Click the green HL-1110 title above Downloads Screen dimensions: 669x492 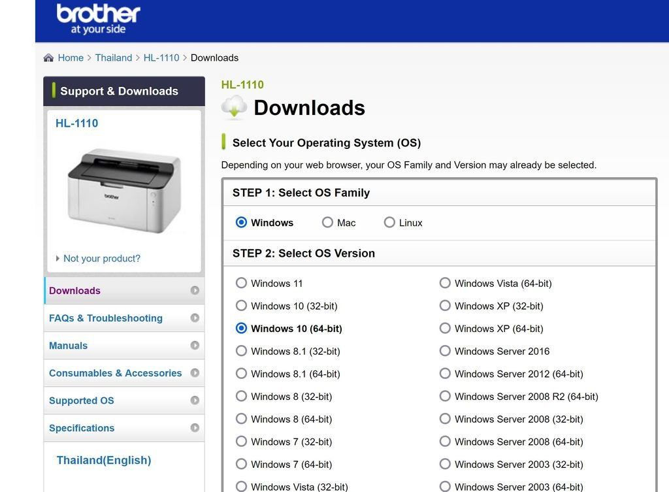click(x=242, y=84)
